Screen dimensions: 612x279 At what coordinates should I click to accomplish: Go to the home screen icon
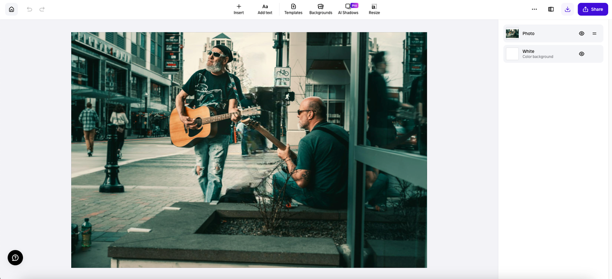pyautogui.click(x=11, y=9)
